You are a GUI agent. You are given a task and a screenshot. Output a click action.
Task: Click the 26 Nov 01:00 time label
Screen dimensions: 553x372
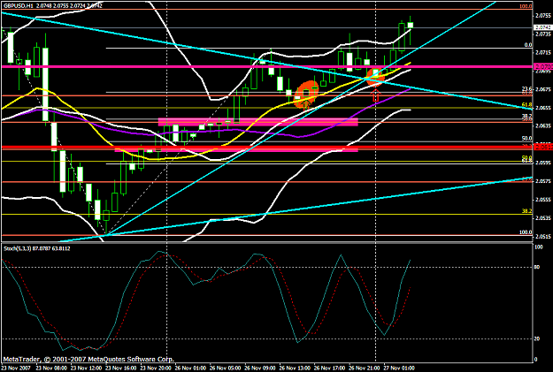190,368
